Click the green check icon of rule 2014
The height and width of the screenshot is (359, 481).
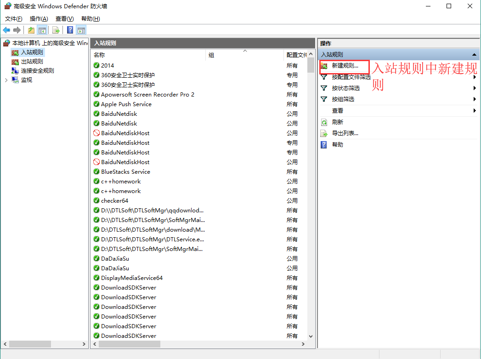96,65
